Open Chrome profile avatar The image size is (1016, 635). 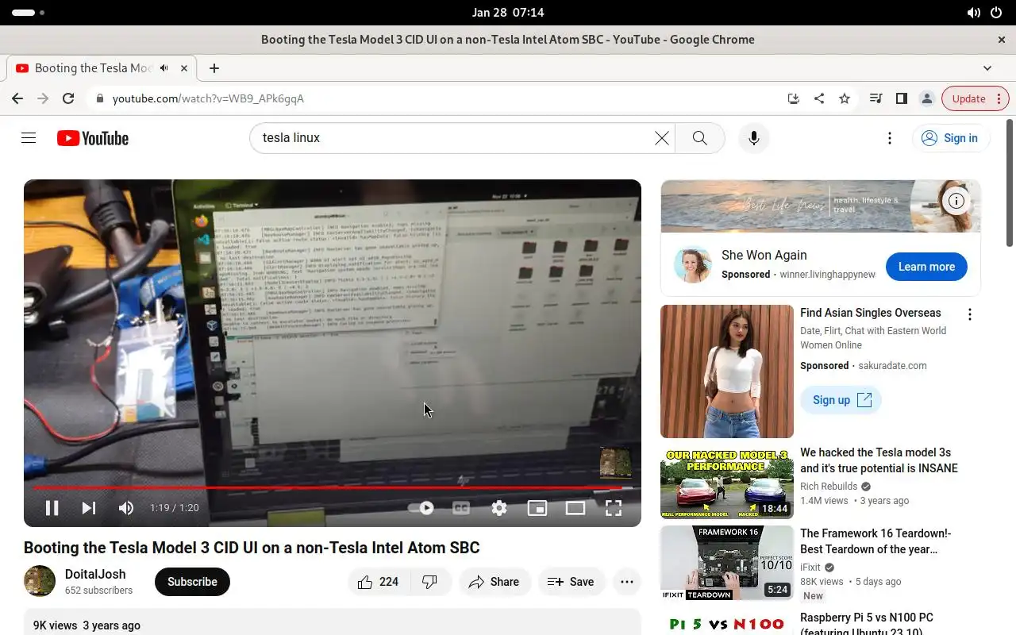(x=926, y=98)
